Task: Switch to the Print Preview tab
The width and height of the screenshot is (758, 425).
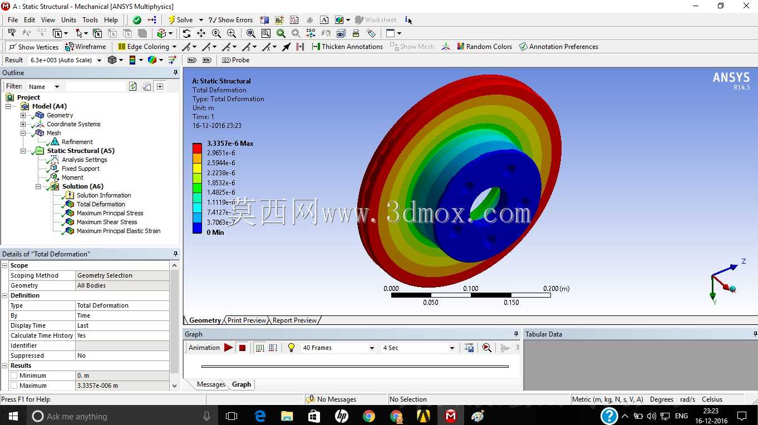Action: [247, 320]
